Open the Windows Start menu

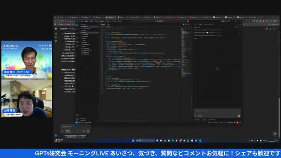(133, 140)
